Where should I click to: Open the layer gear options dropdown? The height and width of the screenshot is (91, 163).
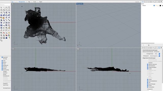pyautogui.click(x=149, y=45)
